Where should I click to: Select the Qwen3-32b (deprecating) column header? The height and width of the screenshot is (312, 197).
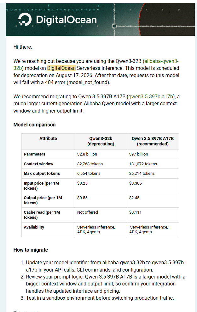[101, 141]
